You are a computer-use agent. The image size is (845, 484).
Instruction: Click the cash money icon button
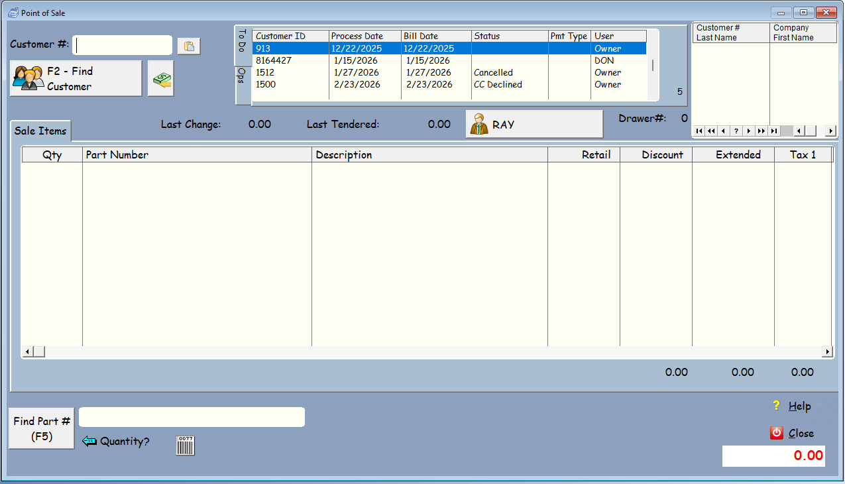[160, 79]
